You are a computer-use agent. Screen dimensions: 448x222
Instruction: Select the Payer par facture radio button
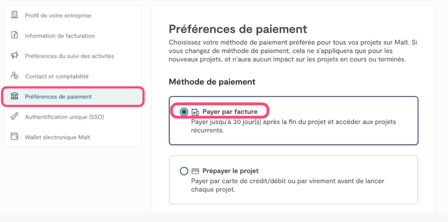pos(184,112)
